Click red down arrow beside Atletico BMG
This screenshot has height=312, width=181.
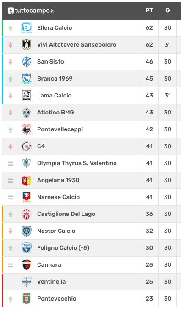pos(11,113)
